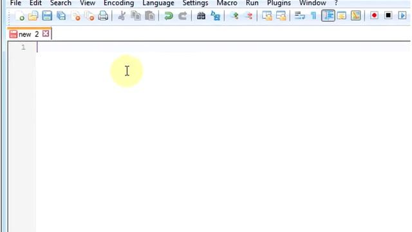Viewport: 412px width, 232px height.
Task: Click the Zoom In toolbar icon
Action: (x=234, y=15)
